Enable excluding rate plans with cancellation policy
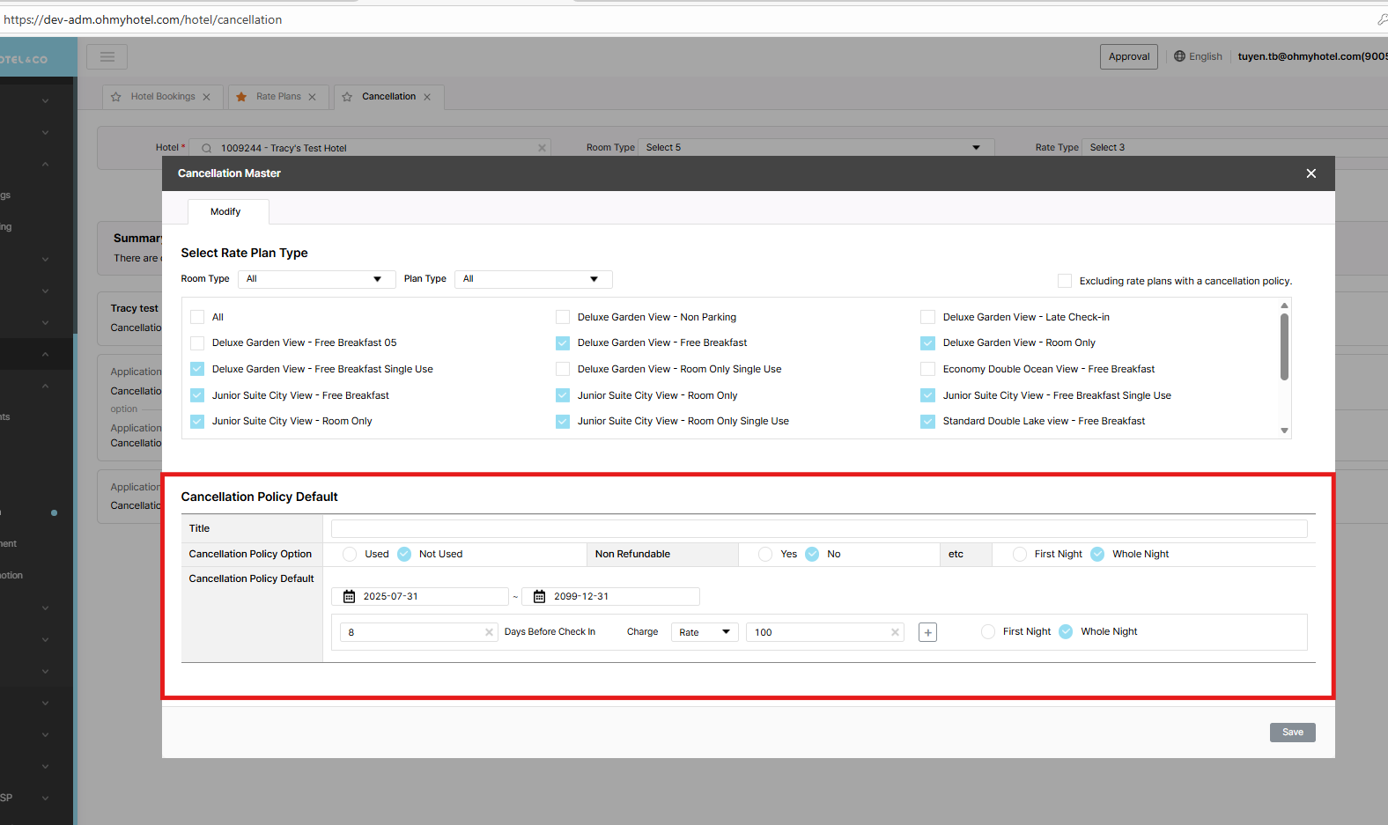Viewport: 1388px width, 825px height. (1065, 281)
